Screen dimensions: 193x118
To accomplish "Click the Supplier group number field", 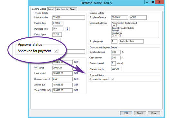I will pos(114,41).
